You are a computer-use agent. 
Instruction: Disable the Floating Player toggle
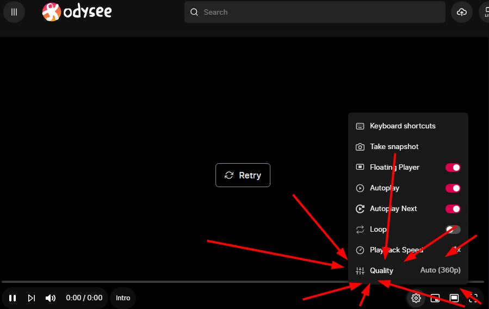coord(453,168)
